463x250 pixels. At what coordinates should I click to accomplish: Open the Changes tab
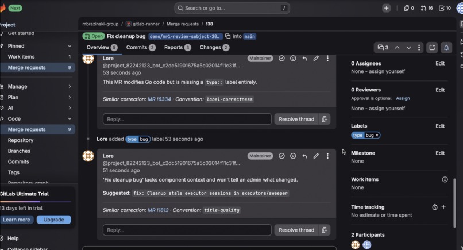(214, 48)
